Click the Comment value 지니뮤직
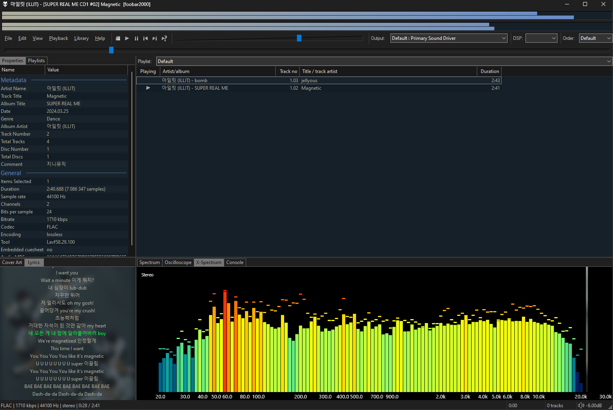 [56, 164]
